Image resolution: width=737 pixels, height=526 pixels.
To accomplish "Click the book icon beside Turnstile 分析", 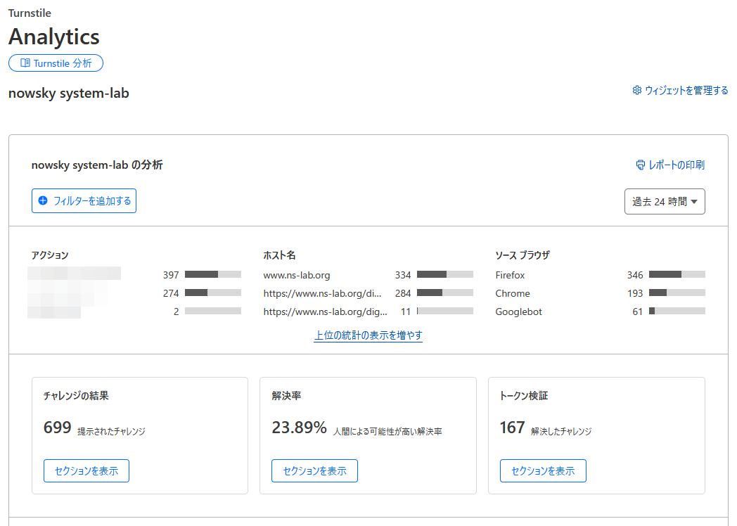I will [25, 63].
